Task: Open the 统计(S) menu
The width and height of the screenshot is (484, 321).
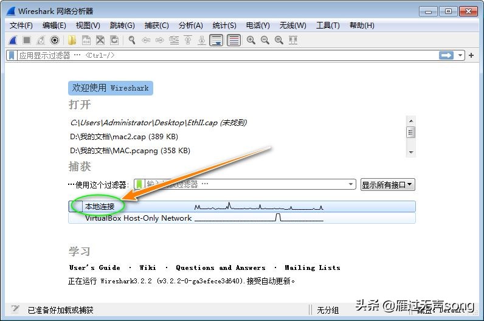Action: tap(224, 26)
